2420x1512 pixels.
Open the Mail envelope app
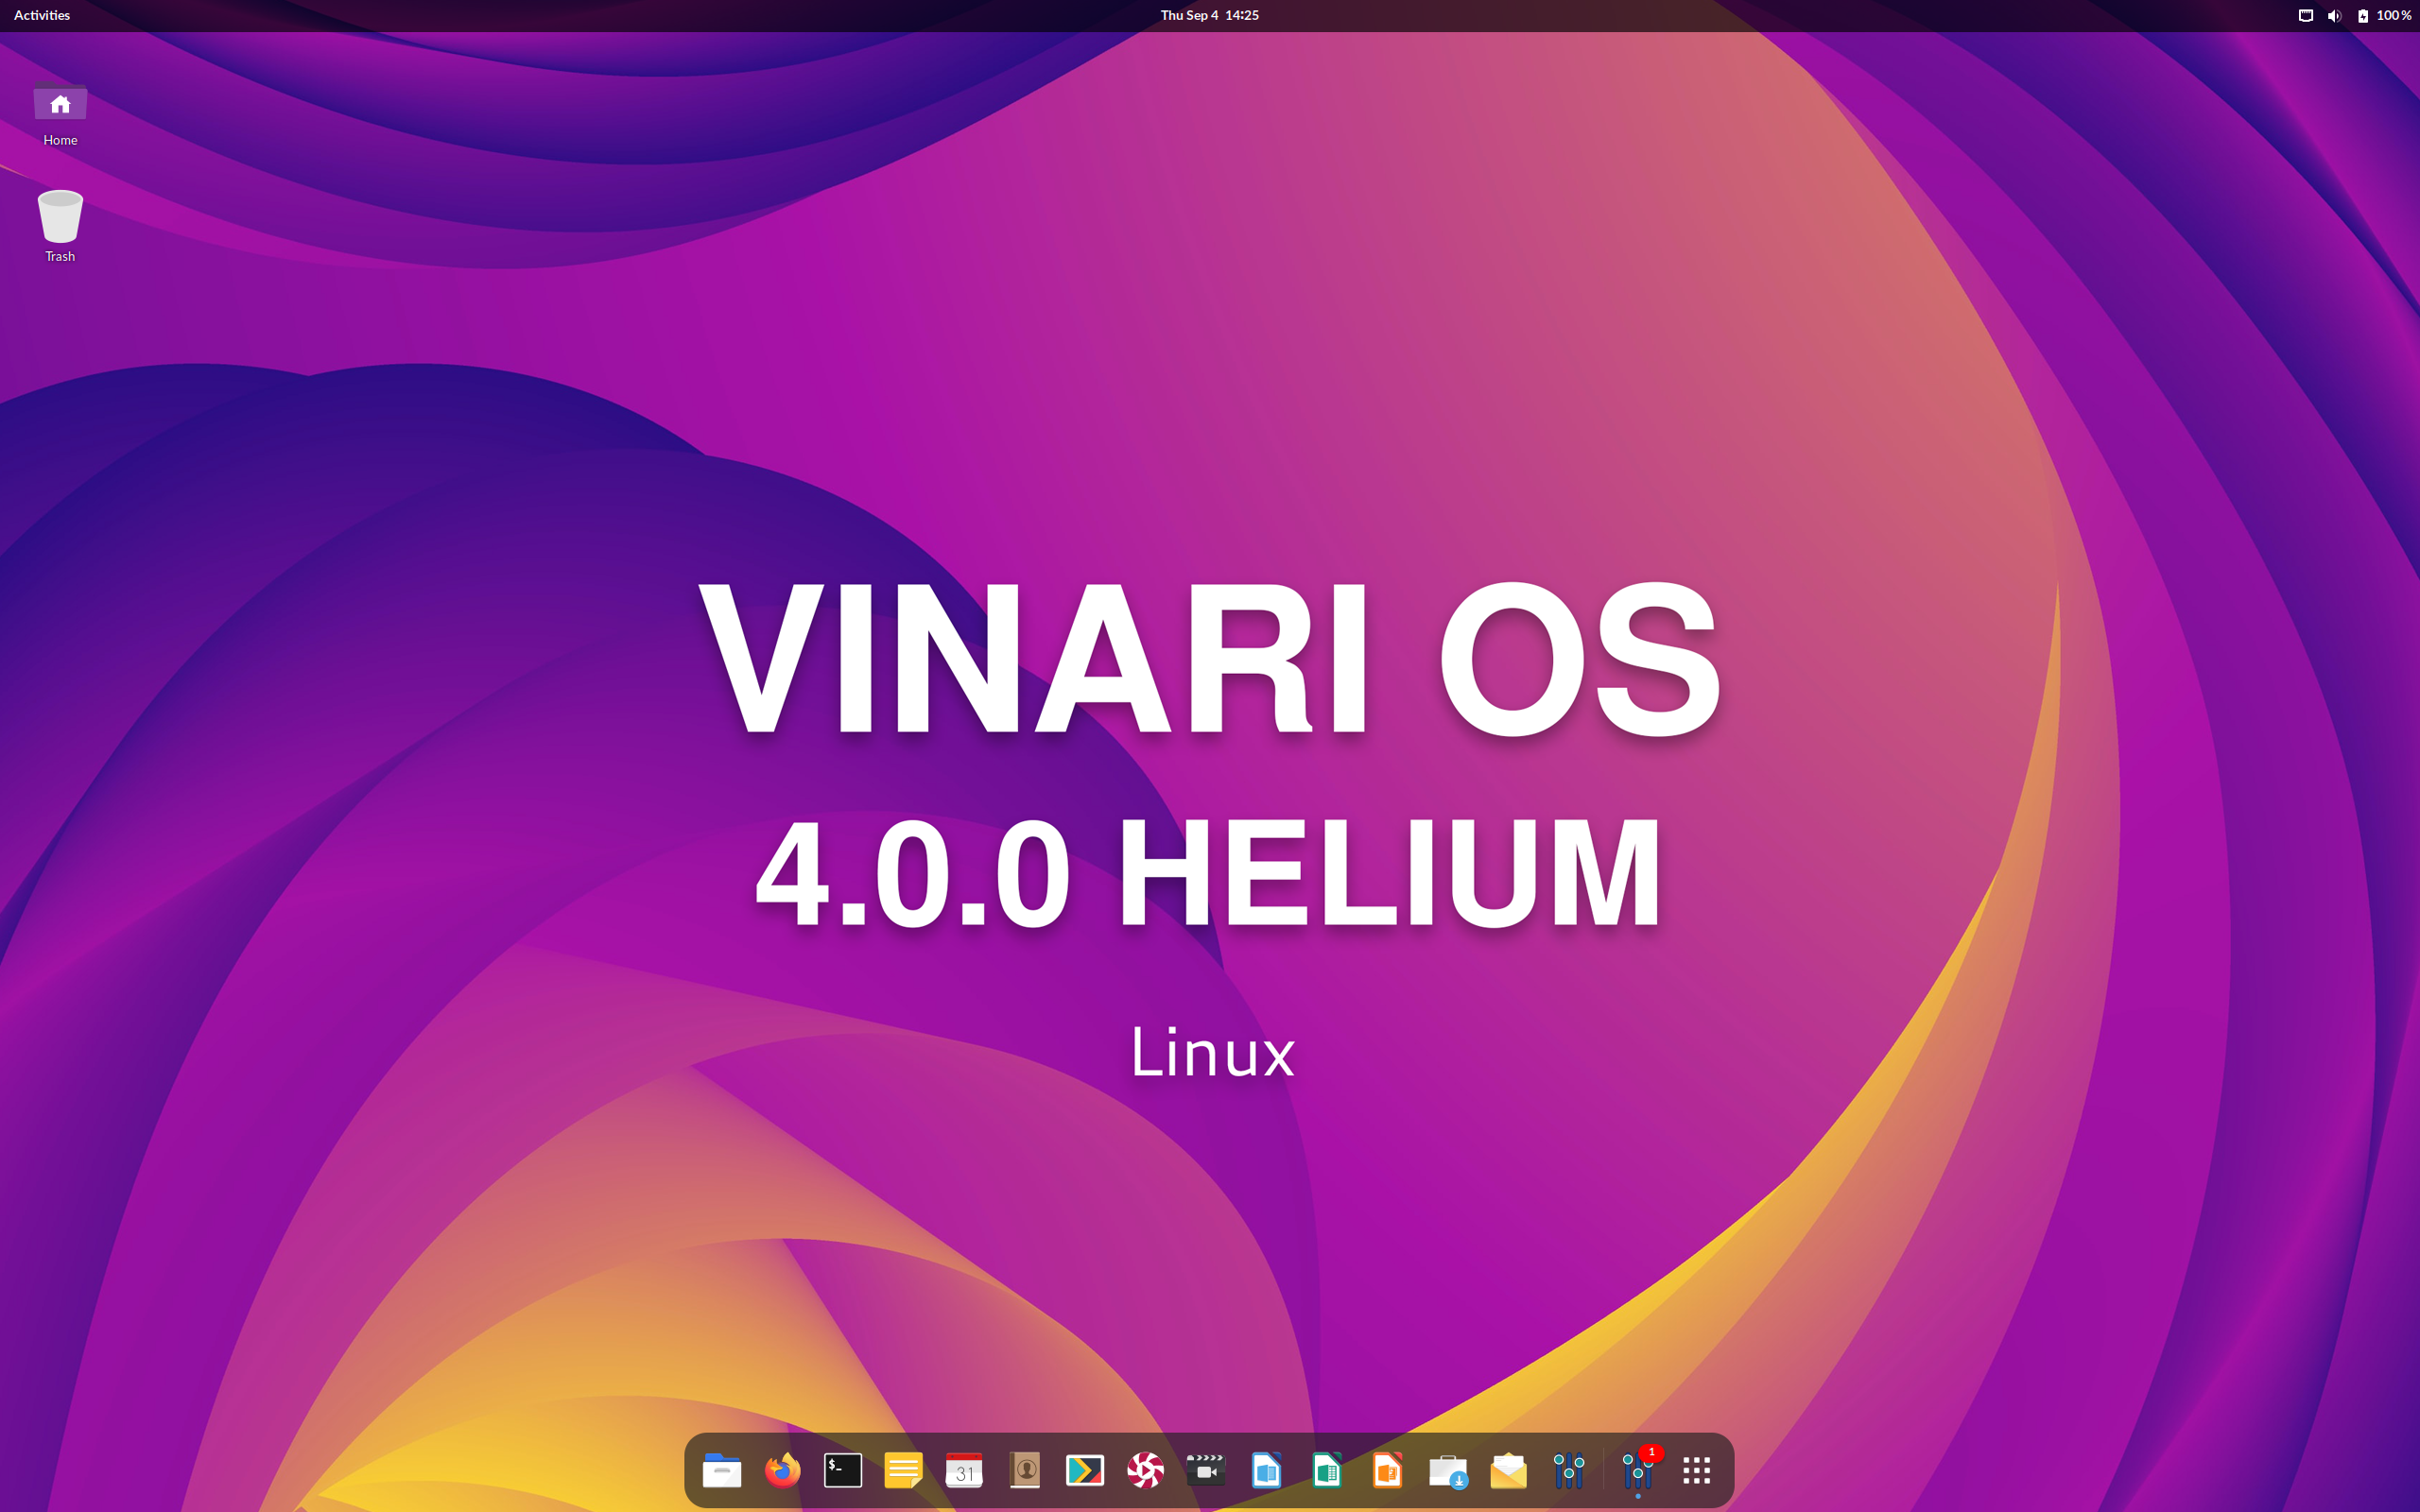[1508, 1470]
